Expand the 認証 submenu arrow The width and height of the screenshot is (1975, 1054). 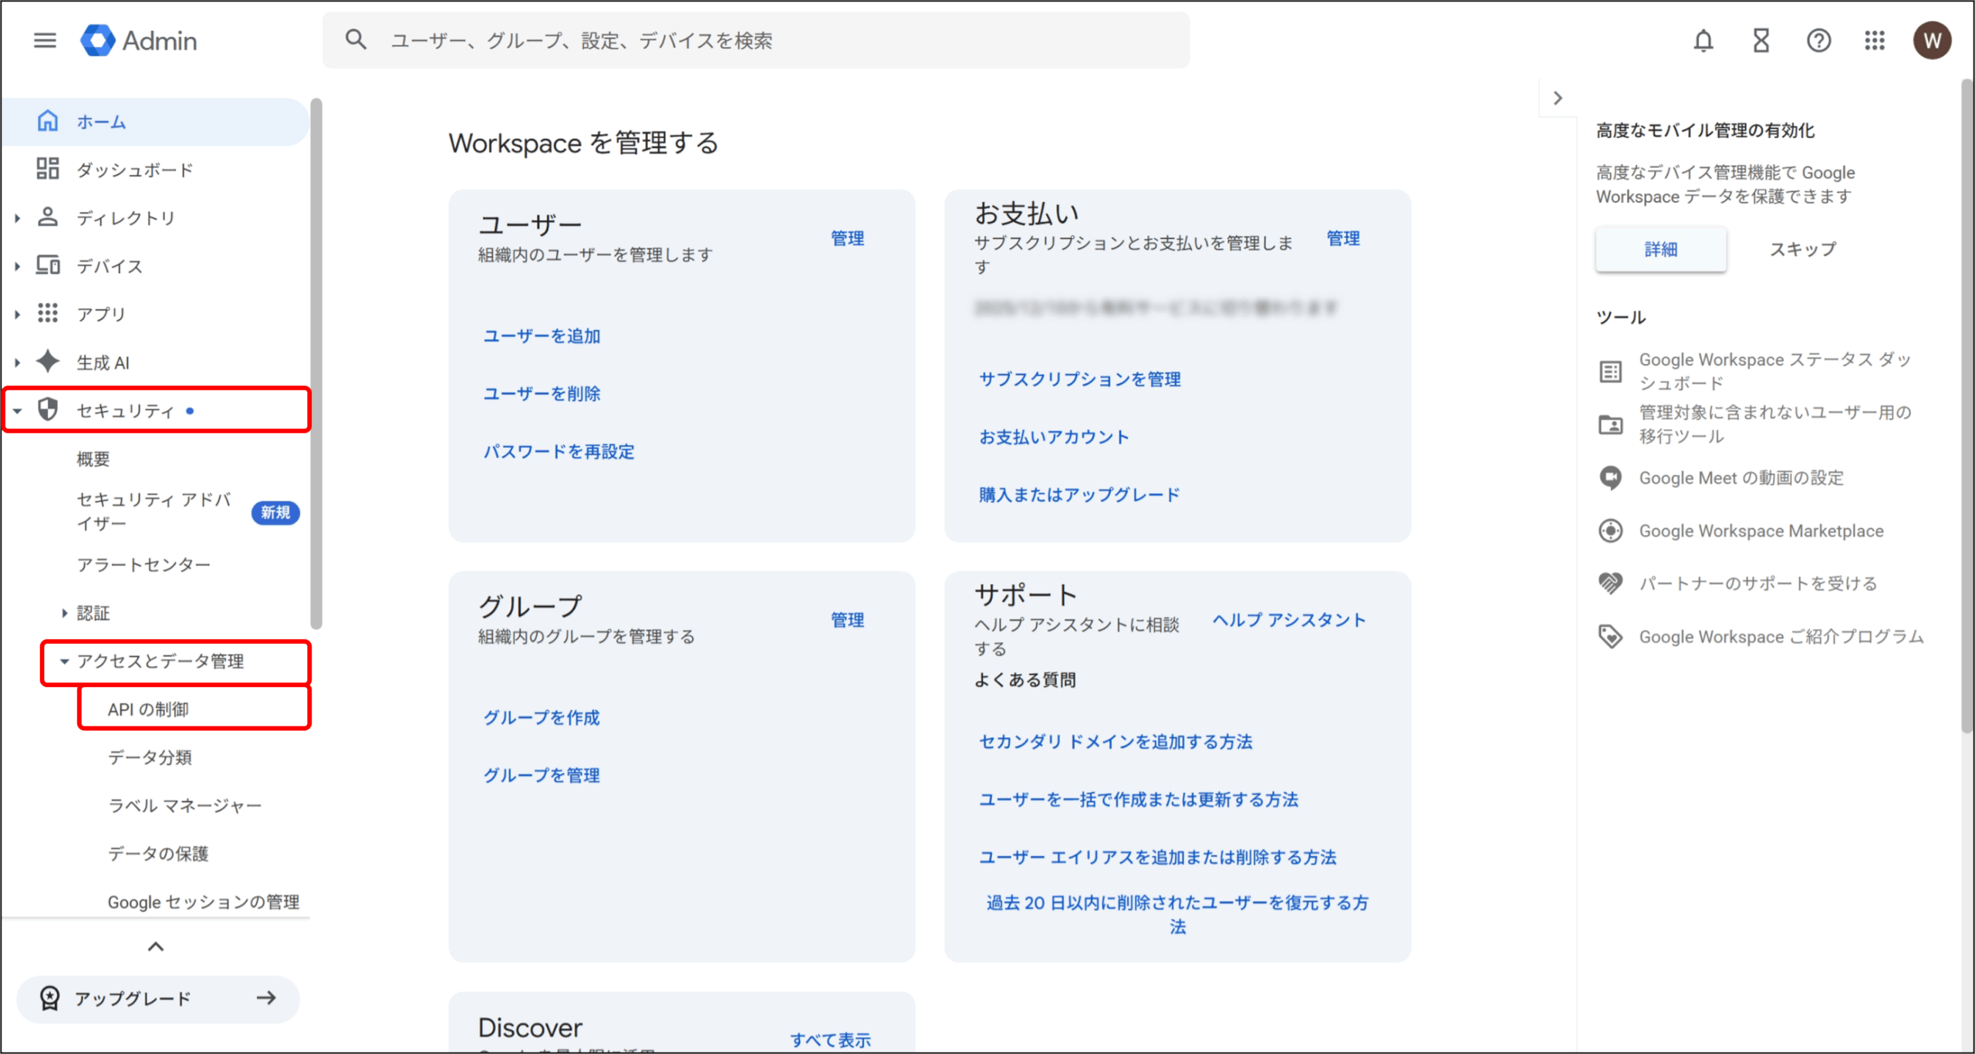pyautogui.click(x=65, y=613)
